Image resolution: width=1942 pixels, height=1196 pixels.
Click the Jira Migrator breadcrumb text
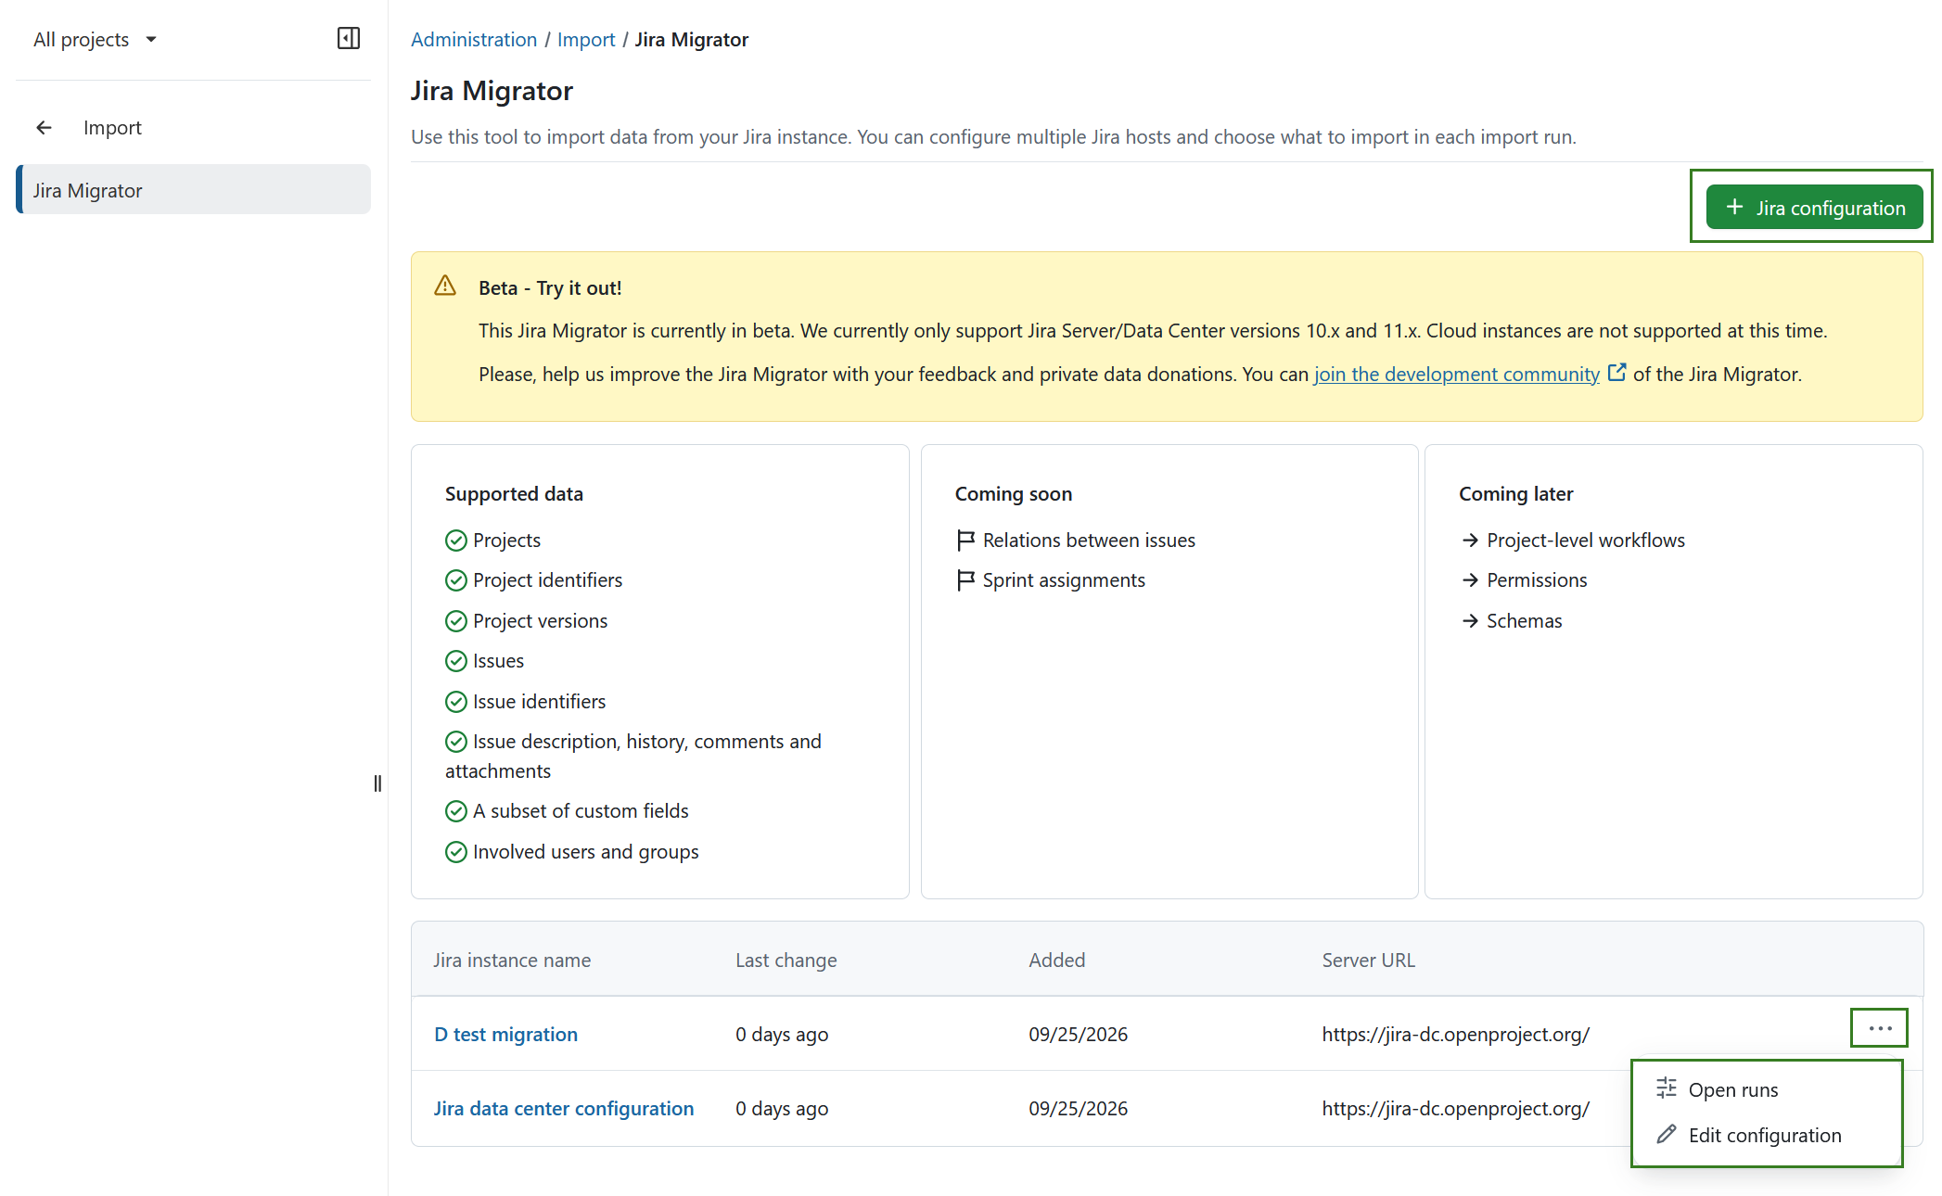(x=692, y=39)
